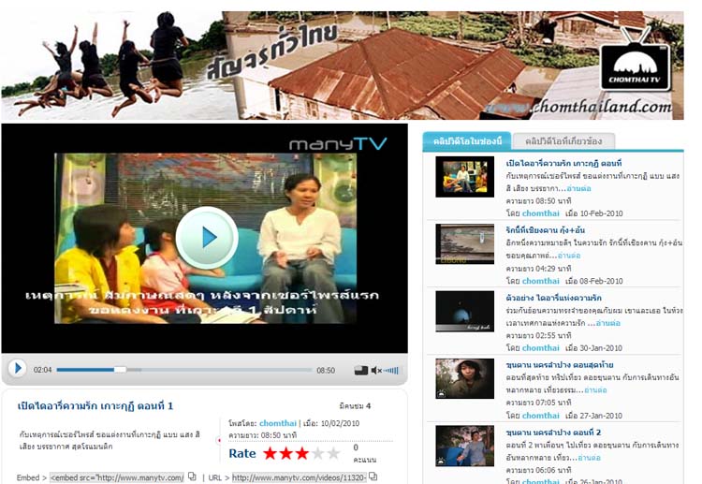Mute audio with the speaker icon

point(376,371)
